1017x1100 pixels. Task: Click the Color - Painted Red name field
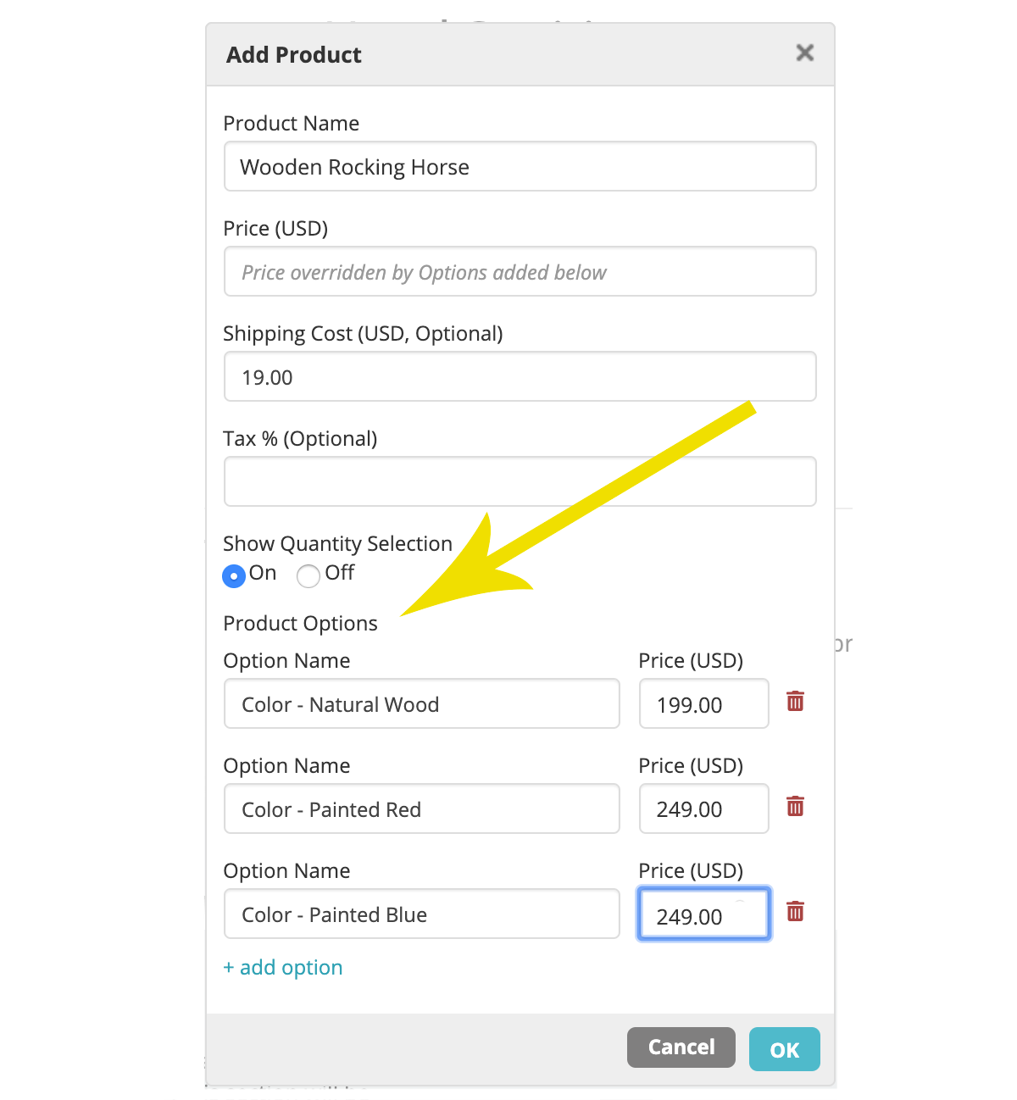tap(422, 808)
